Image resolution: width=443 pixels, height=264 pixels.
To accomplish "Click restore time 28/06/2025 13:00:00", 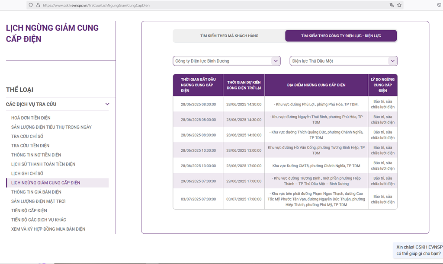I will point(244,151).
